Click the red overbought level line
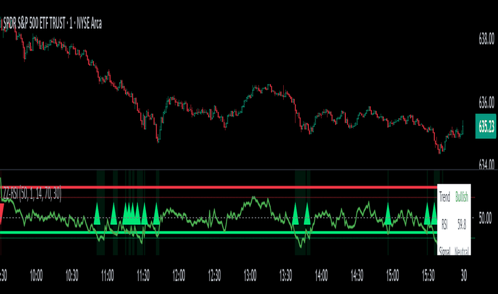The width and height of the screenshot is (498, 294). click(219, 187)
